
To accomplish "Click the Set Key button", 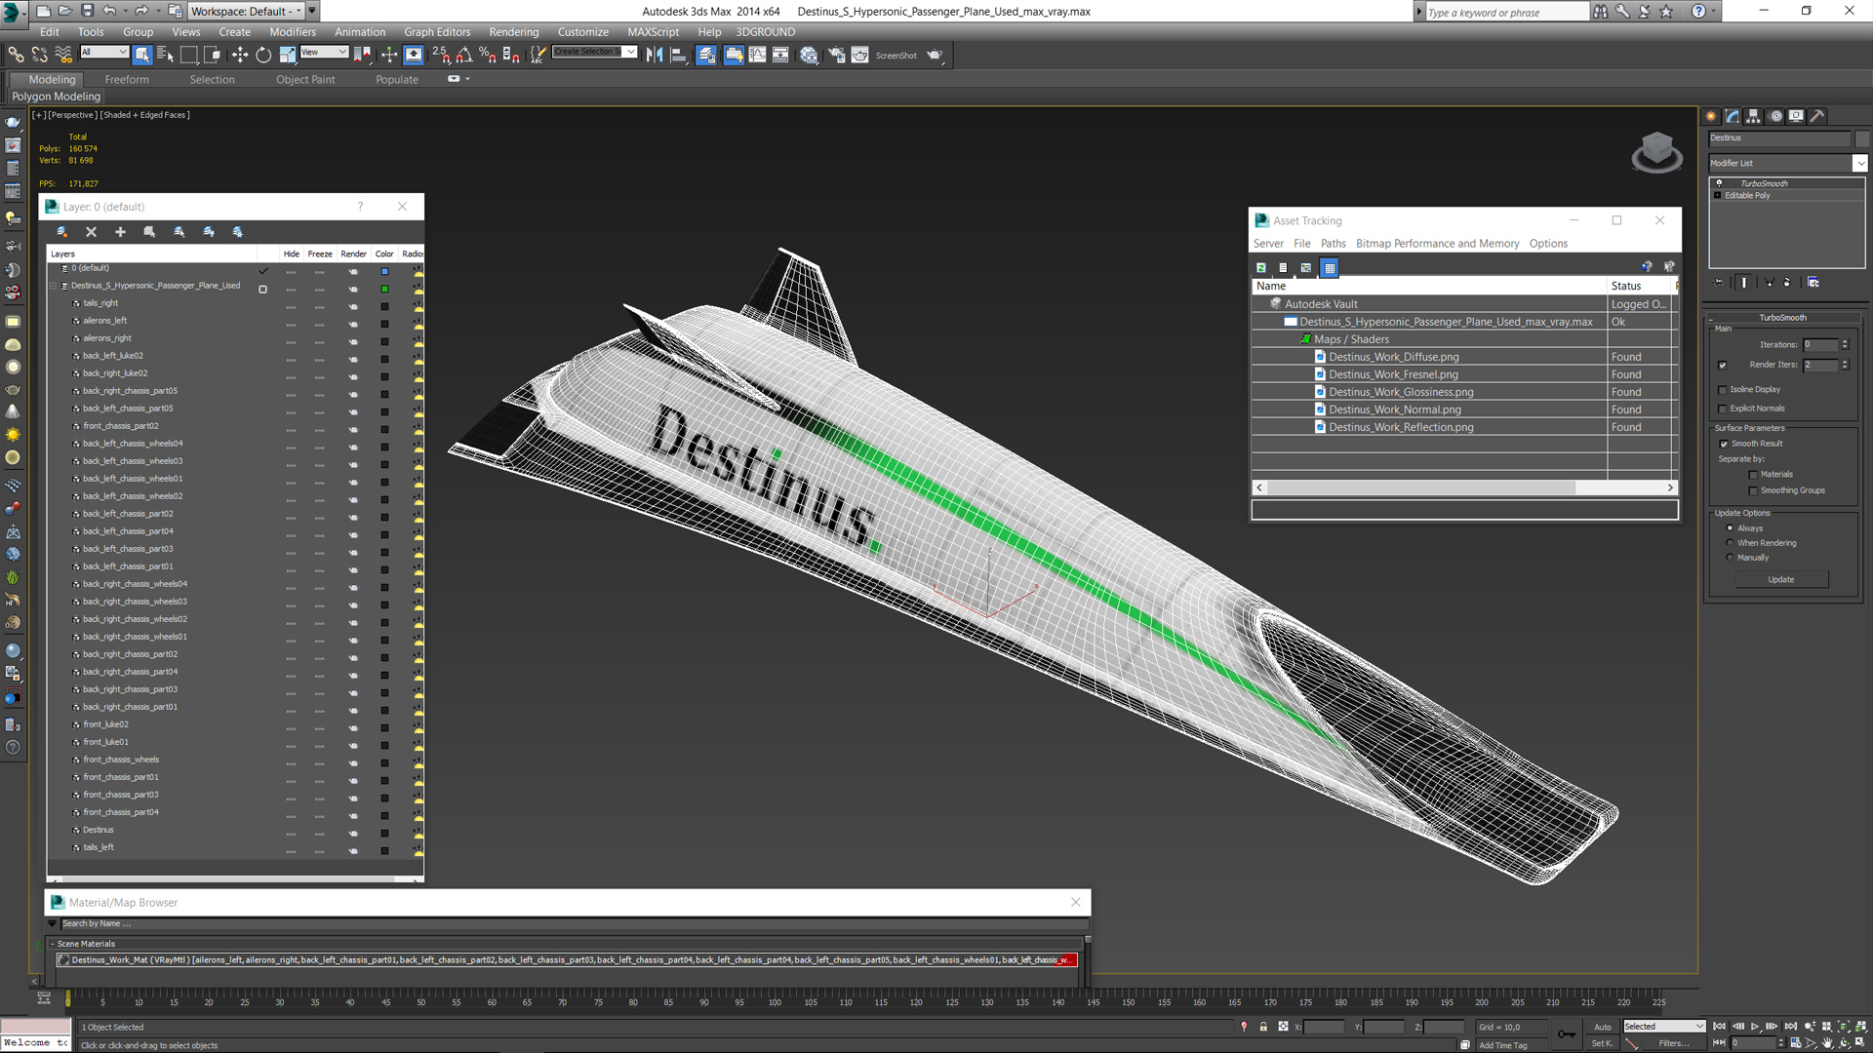I will point(1602,1043).
